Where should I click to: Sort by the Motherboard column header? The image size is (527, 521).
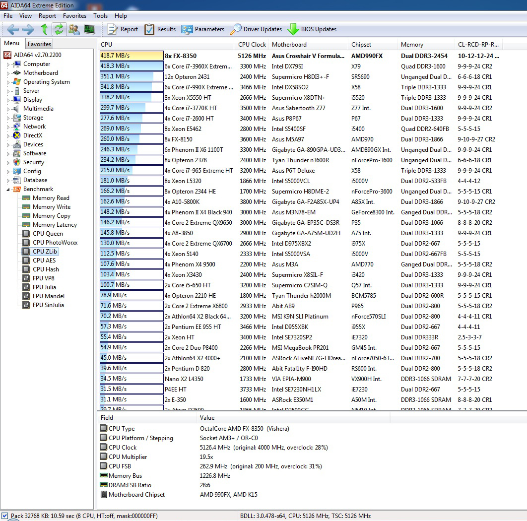click(x=308, y=44)
